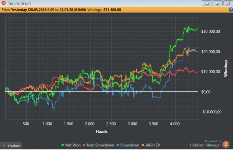Screen dimensions: 233x150
Task: Click the 2 500 hands axis label
Action: (111, 124)
